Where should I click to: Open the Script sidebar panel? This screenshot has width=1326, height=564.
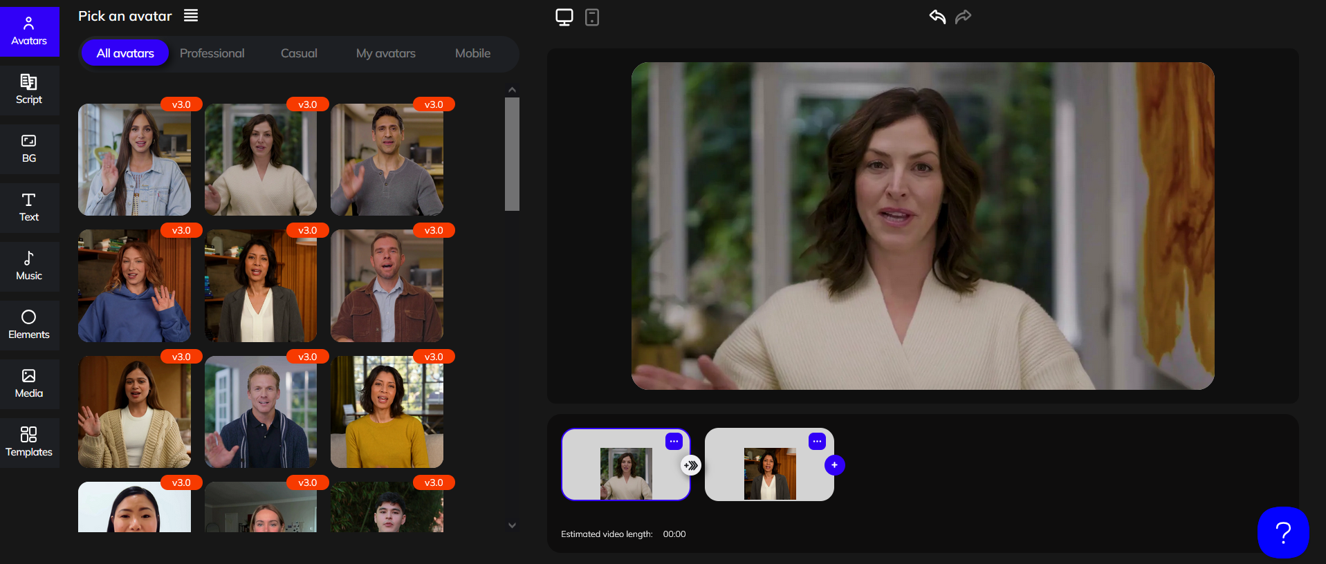tap(29, 90)
